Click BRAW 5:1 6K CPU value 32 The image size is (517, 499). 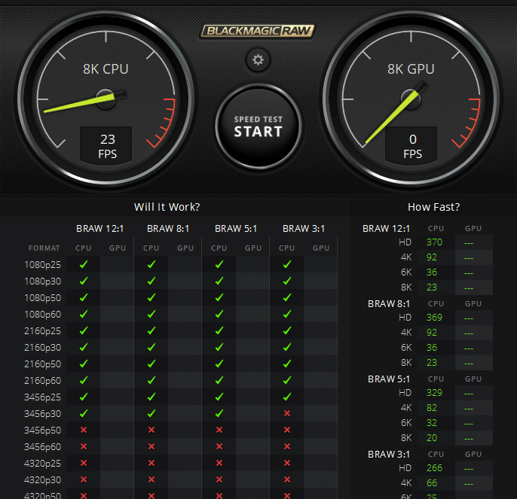[x=432, y=423]
